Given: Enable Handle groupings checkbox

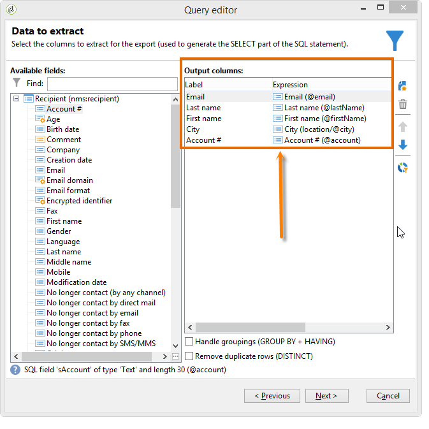Looking at the screenshot, I should 189,342.
